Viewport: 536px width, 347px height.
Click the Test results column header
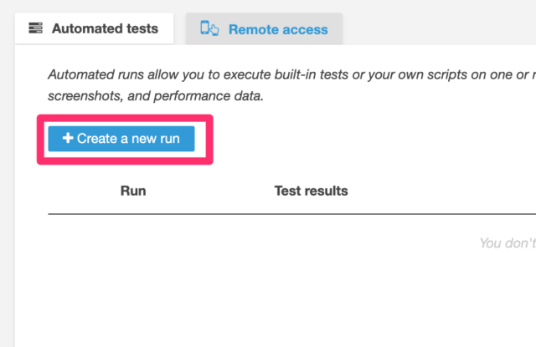coord(311,191)
